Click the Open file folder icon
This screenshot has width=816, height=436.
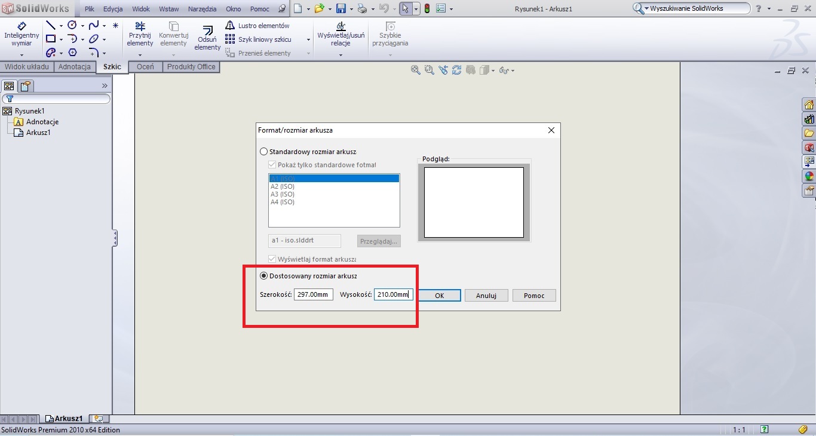(x=320, y=8)
